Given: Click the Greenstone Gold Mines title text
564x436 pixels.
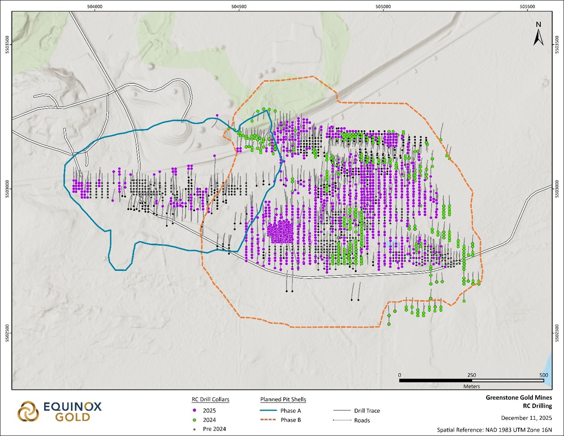Looking at the screenshot, I should [x=519, y=397].
